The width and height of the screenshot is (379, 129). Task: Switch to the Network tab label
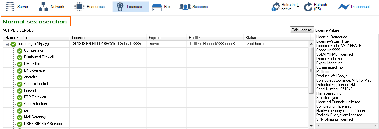coord(57,7)
